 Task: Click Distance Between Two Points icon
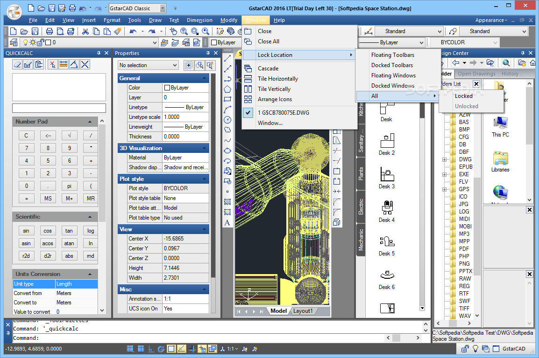[x=63, y=64]
